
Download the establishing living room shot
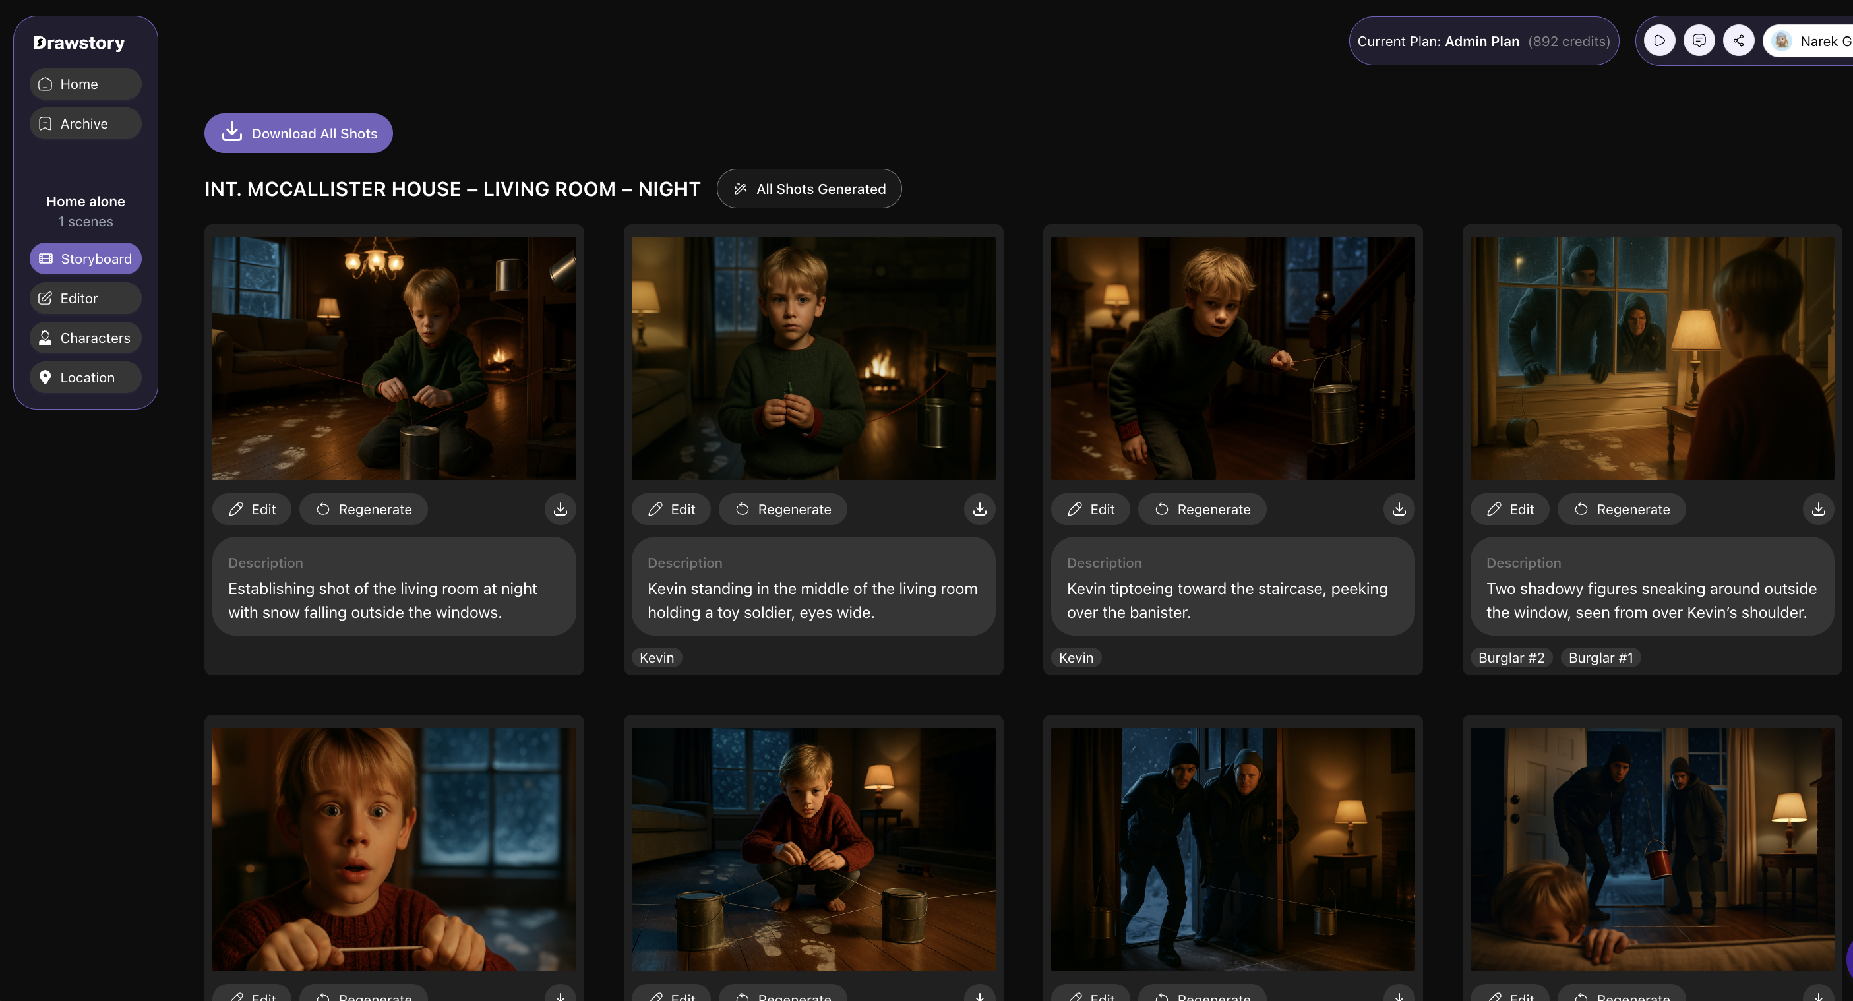(561, 509)
